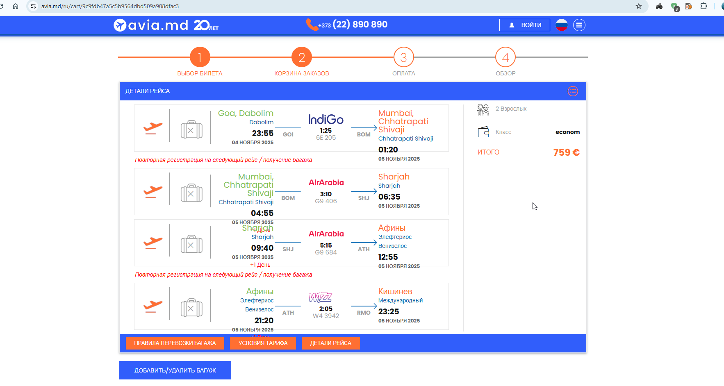724x386 pixels.
Task: Click the departure time 09:40
Action: (262, 248)
